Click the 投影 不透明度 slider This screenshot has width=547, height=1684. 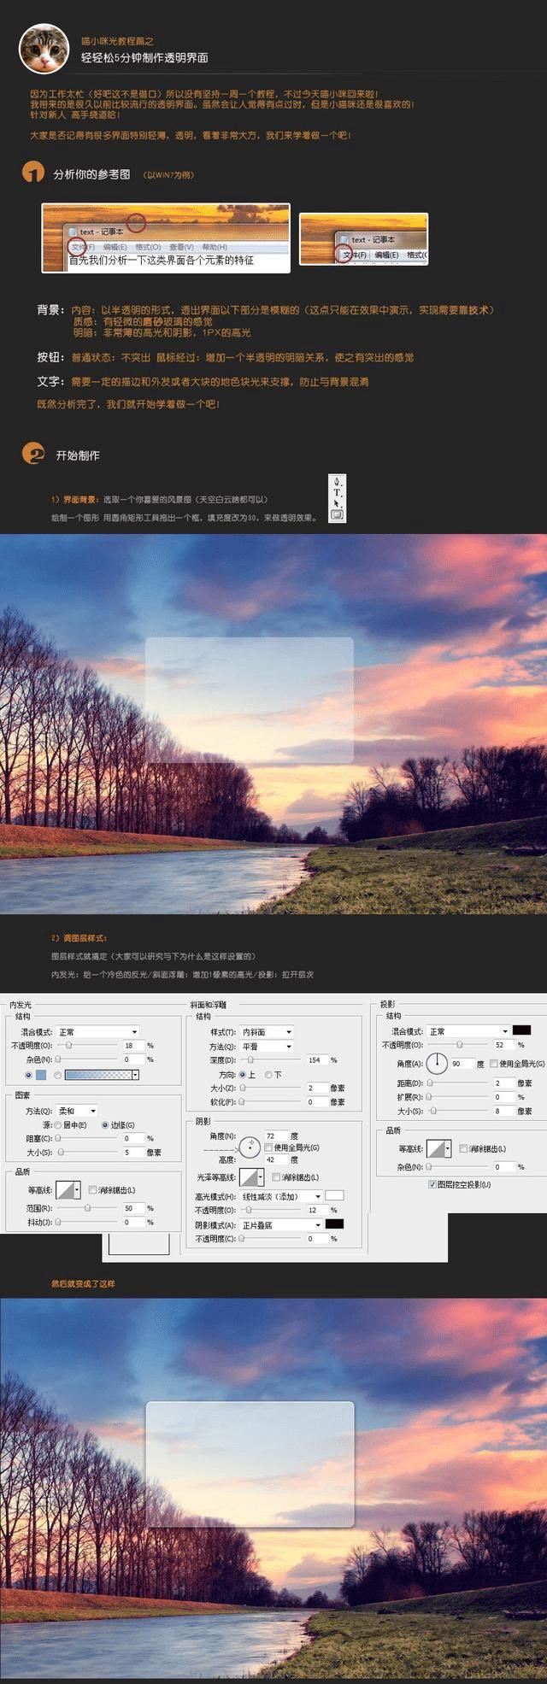pos(457,1044)
